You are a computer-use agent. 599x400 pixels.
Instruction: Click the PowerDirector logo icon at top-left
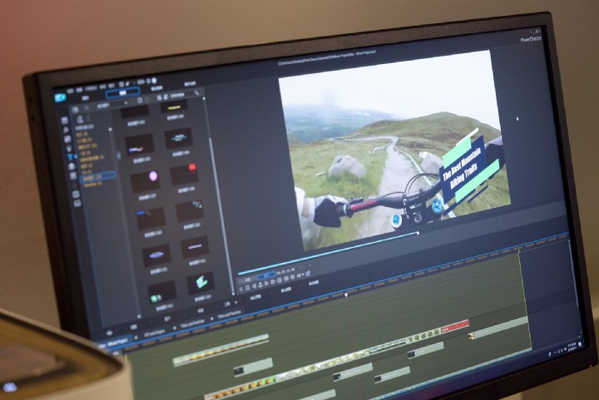tap(61, 96)
